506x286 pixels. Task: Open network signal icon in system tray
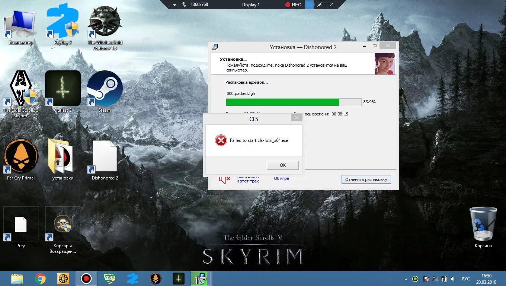pos(435,279)
